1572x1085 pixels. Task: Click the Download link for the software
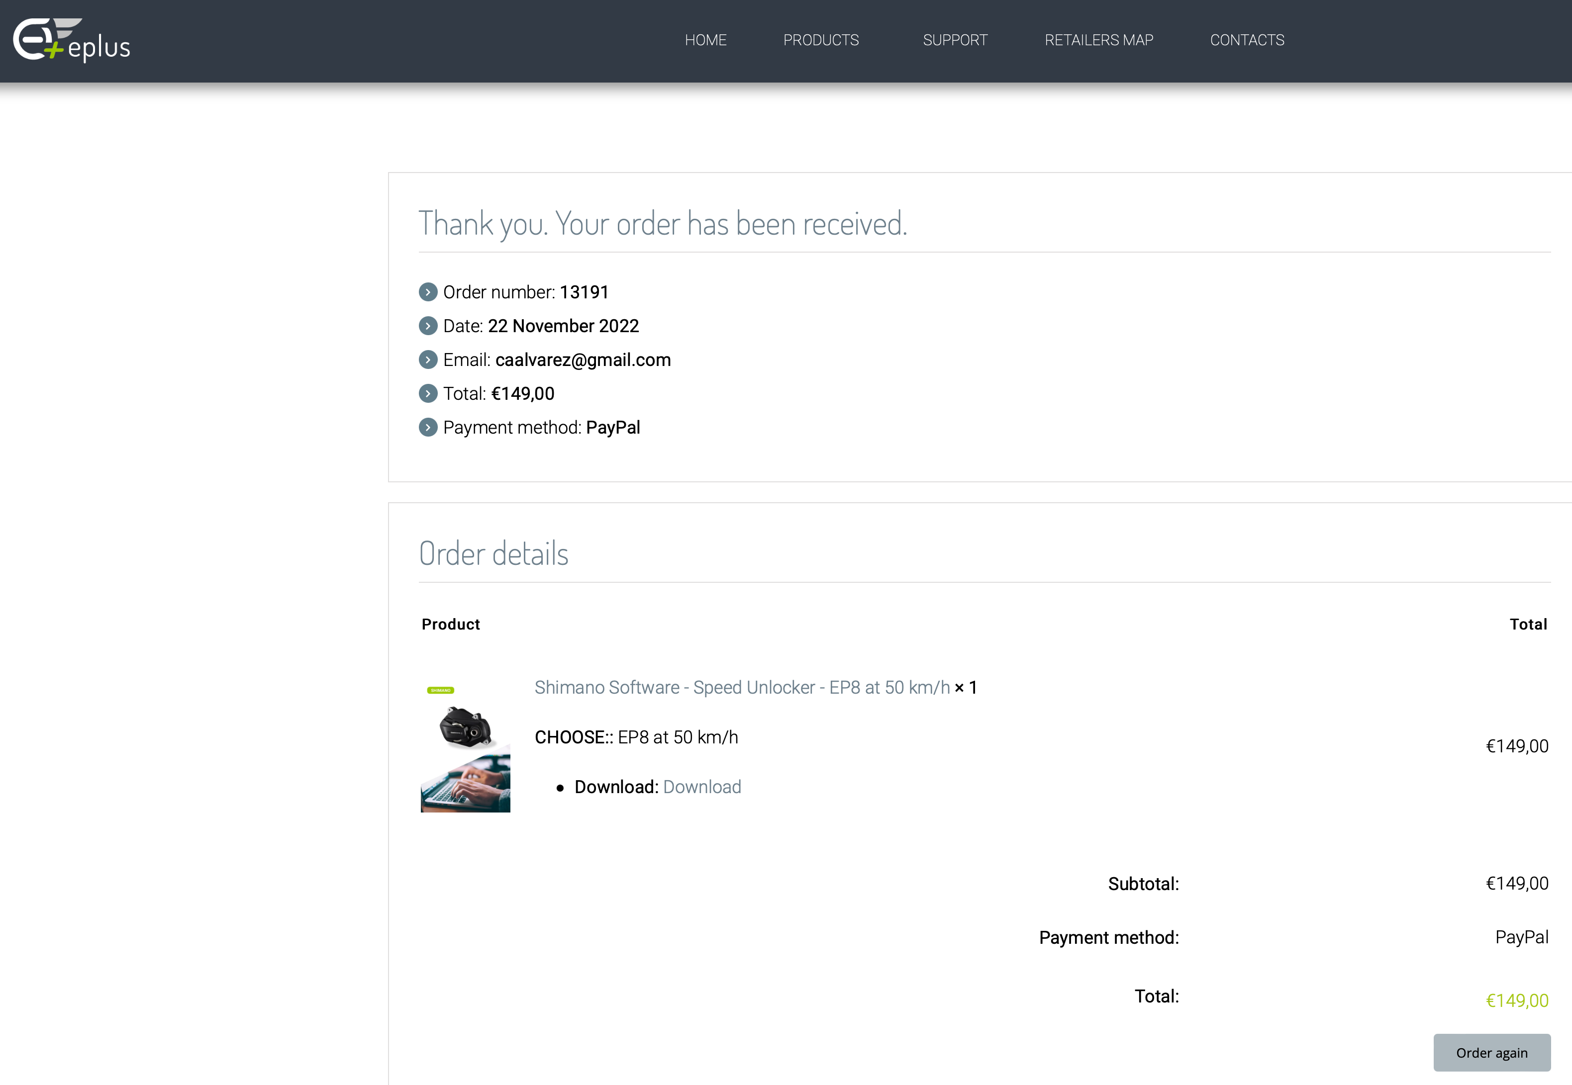pyautogui.click(x=702, y=787)
